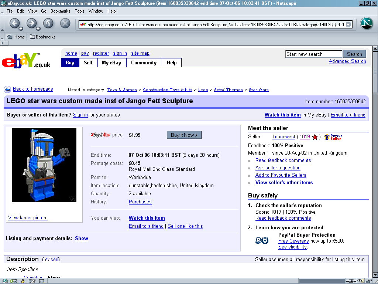This screenshot has height=284, width=378.
Task: Expand the collapsed toolbar triangle below Home
Action: [3, 43]
